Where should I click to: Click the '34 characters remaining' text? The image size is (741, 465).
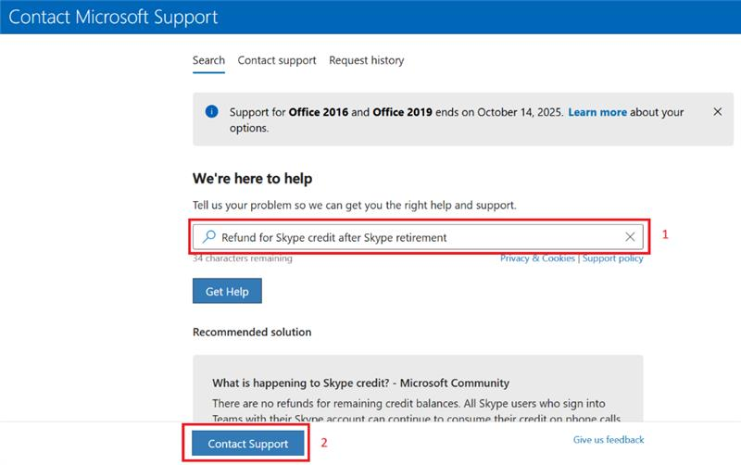point(243,258)
